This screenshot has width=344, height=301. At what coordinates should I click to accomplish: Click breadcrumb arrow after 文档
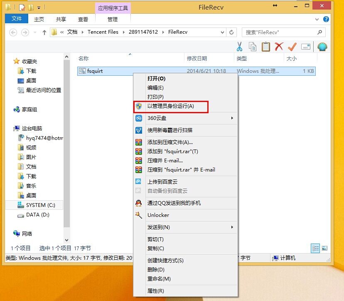(83, 32)
